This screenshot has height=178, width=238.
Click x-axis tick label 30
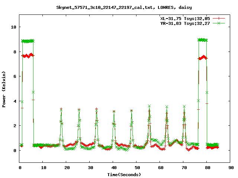click(x=90, y=168)
